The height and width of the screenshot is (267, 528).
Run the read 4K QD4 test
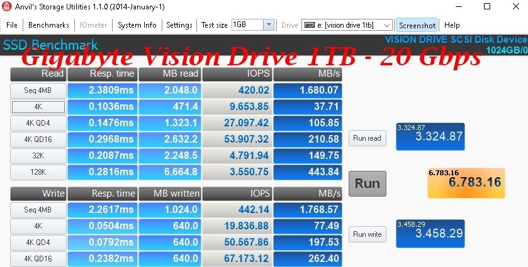[38, 123]
